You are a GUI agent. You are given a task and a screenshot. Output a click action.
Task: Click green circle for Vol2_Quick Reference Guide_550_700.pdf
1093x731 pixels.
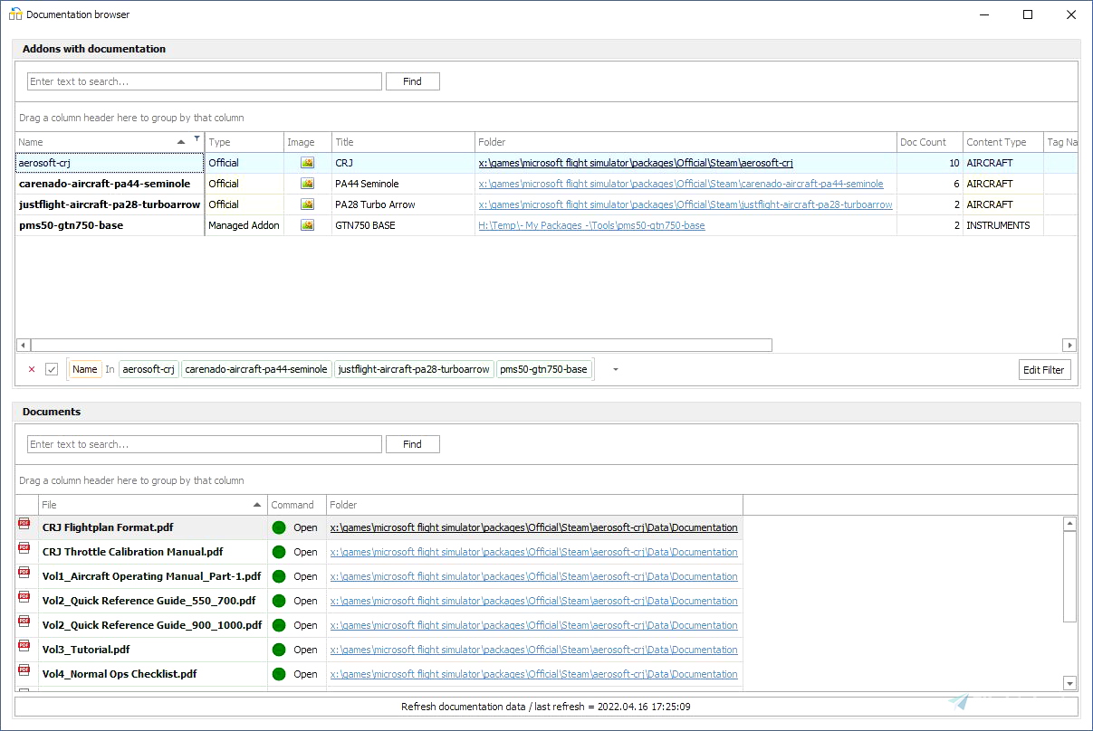[x=279, y=601]
